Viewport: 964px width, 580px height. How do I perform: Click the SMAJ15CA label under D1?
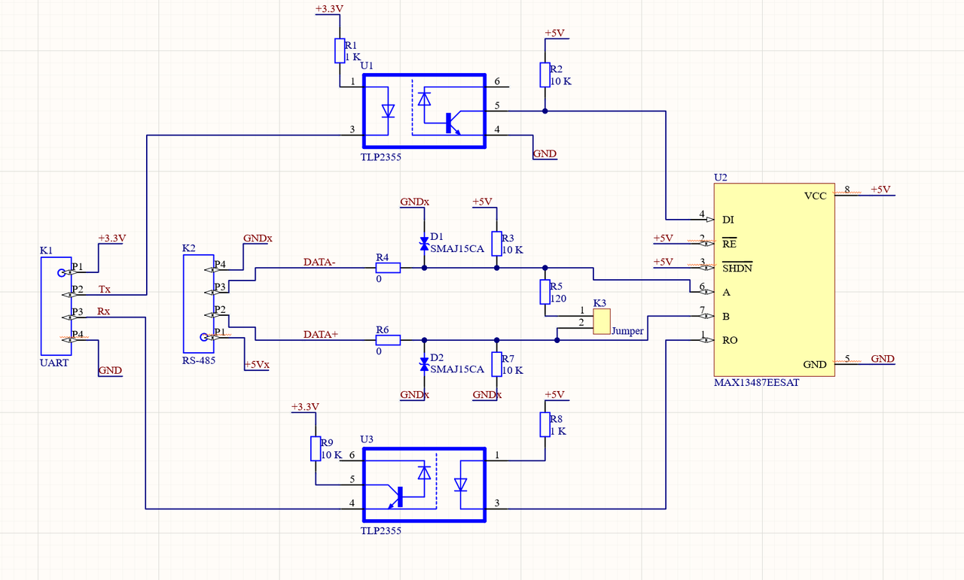[x=457, y=249]
